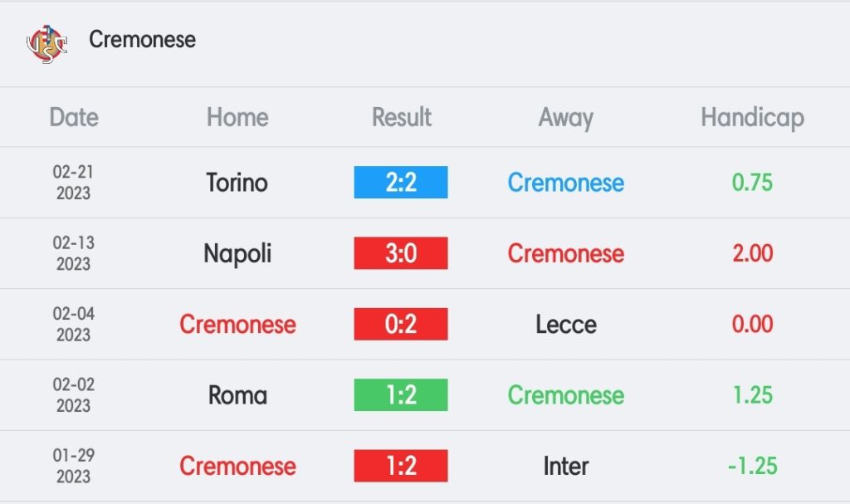
Task: Click green Cremonese away name versus Roma
Action: tap(565, 395)
